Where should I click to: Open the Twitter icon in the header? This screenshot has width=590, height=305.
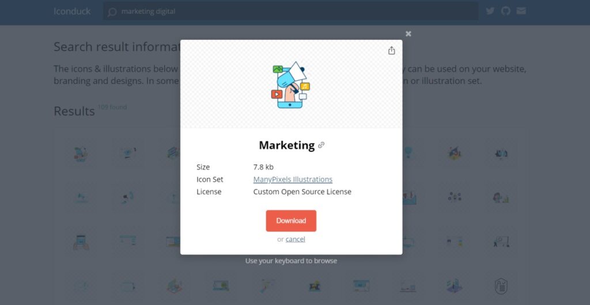[490, 11]
